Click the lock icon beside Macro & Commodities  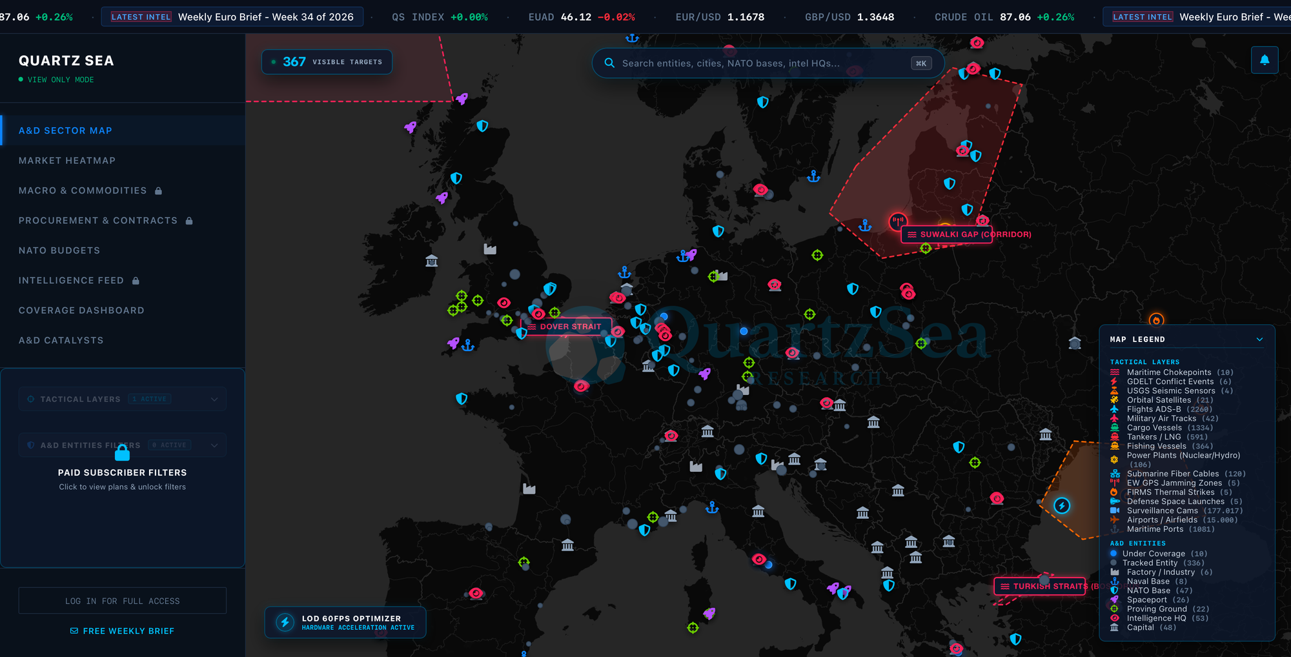pyautogui.click(x=158, y=191)
